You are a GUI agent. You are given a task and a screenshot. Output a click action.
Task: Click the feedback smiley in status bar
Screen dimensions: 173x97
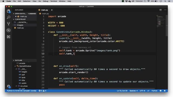[x=161, y=91]
